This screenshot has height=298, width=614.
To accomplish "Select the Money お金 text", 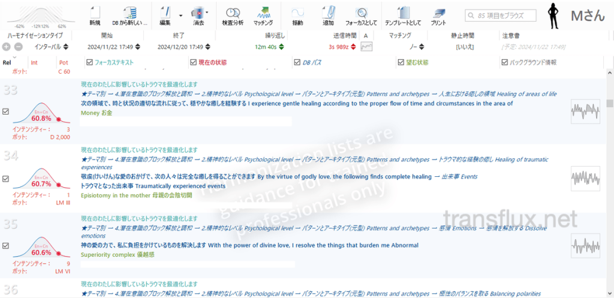I will click(97, 113).
